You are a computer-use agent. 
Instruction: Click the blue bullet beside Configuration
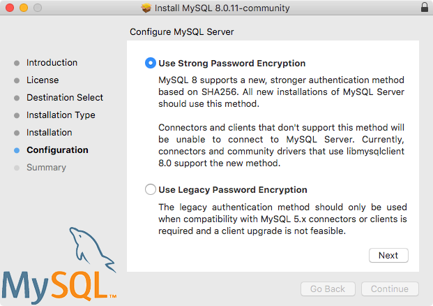click(17, 150)
